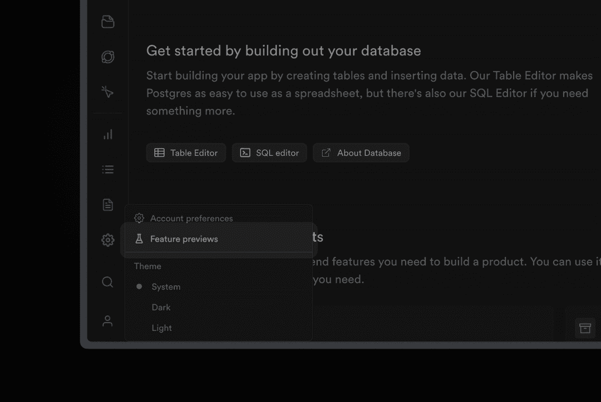Open API Docs with the document icon
Viewport: 601px width, 402px height.
click(x=107, y=205)
